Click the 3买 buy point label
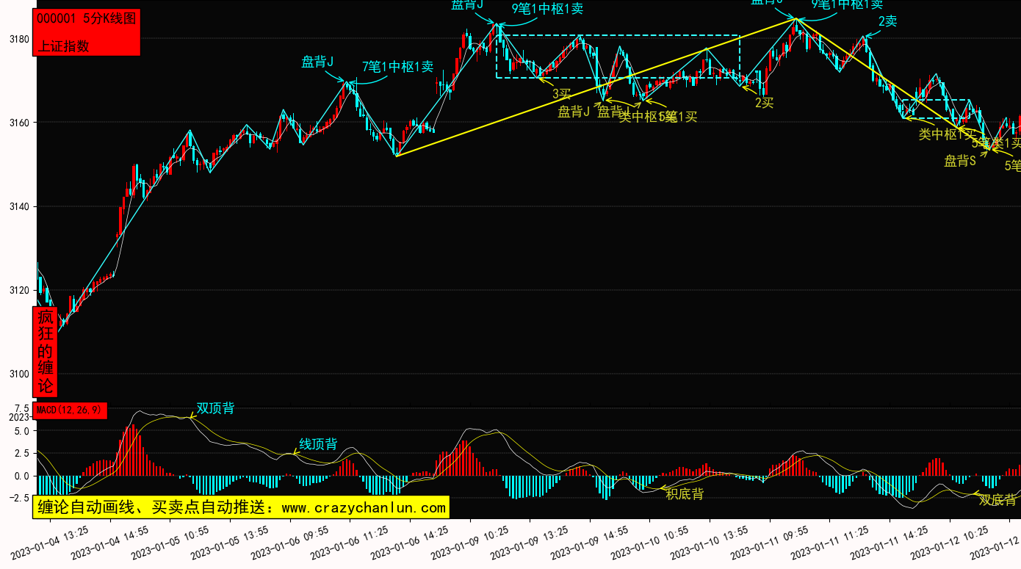Viewport: 1021px width, 569px height. (x=562, y=93)
